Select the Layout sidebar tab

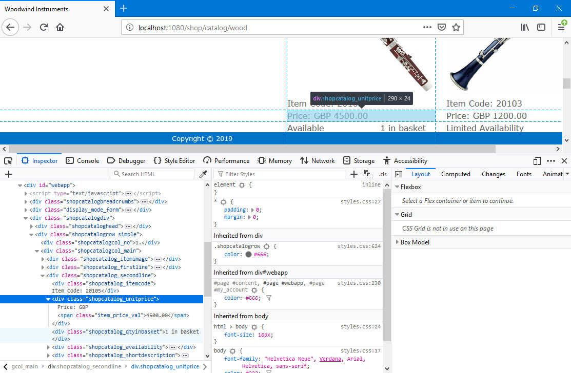pyautogui.click(x=421, y=174)
